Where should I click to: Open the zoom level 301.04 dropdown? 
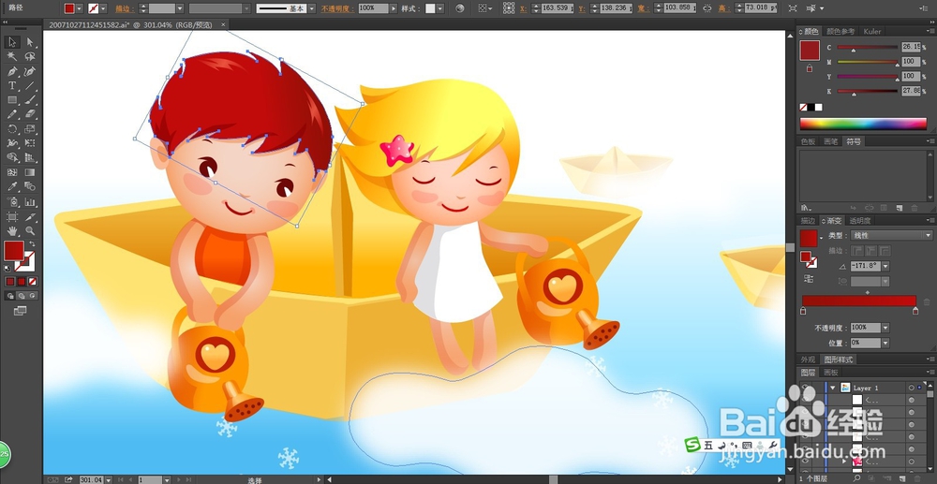(107, 480)
